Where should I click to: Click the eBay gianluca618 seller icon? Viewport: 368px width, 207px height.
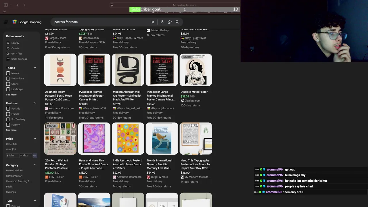pyautogui.click(x=80, y=108)
